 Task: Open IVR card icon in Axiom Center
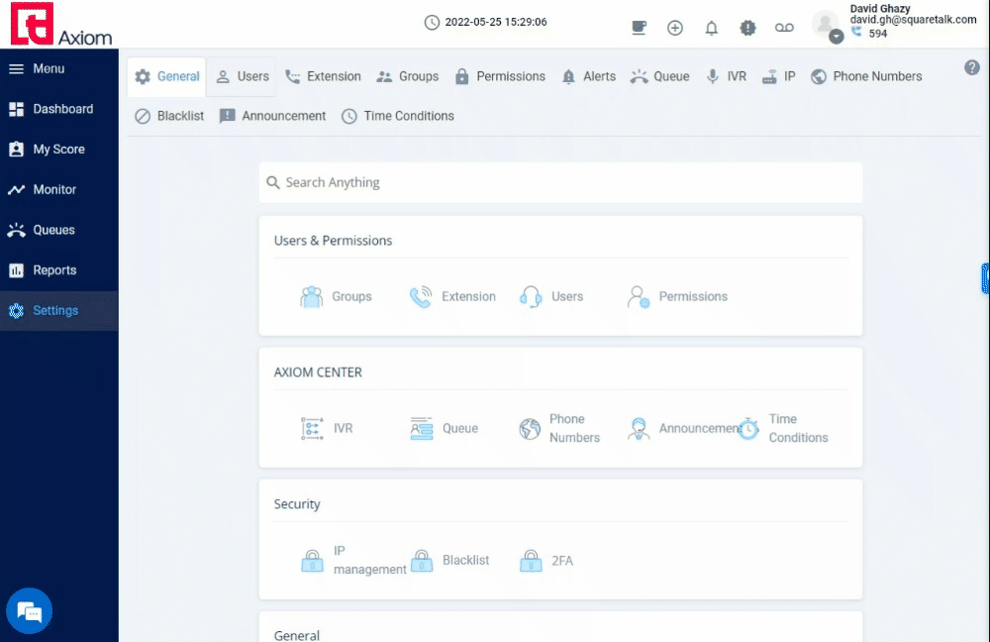[x=312, y=428]
